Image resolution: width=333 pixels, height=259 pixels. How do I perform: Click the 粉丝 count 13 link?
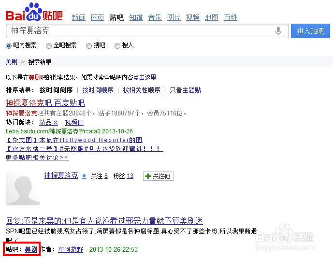coord(130,176)
